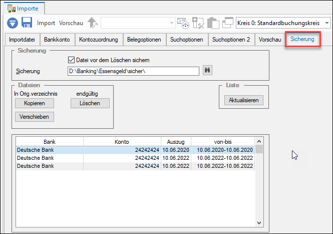The width and height of the screenshot is (333, 234).
Task: Expand the Kreis 0 Standardbuchungskreis dropdown
Action: pos(327,23)
